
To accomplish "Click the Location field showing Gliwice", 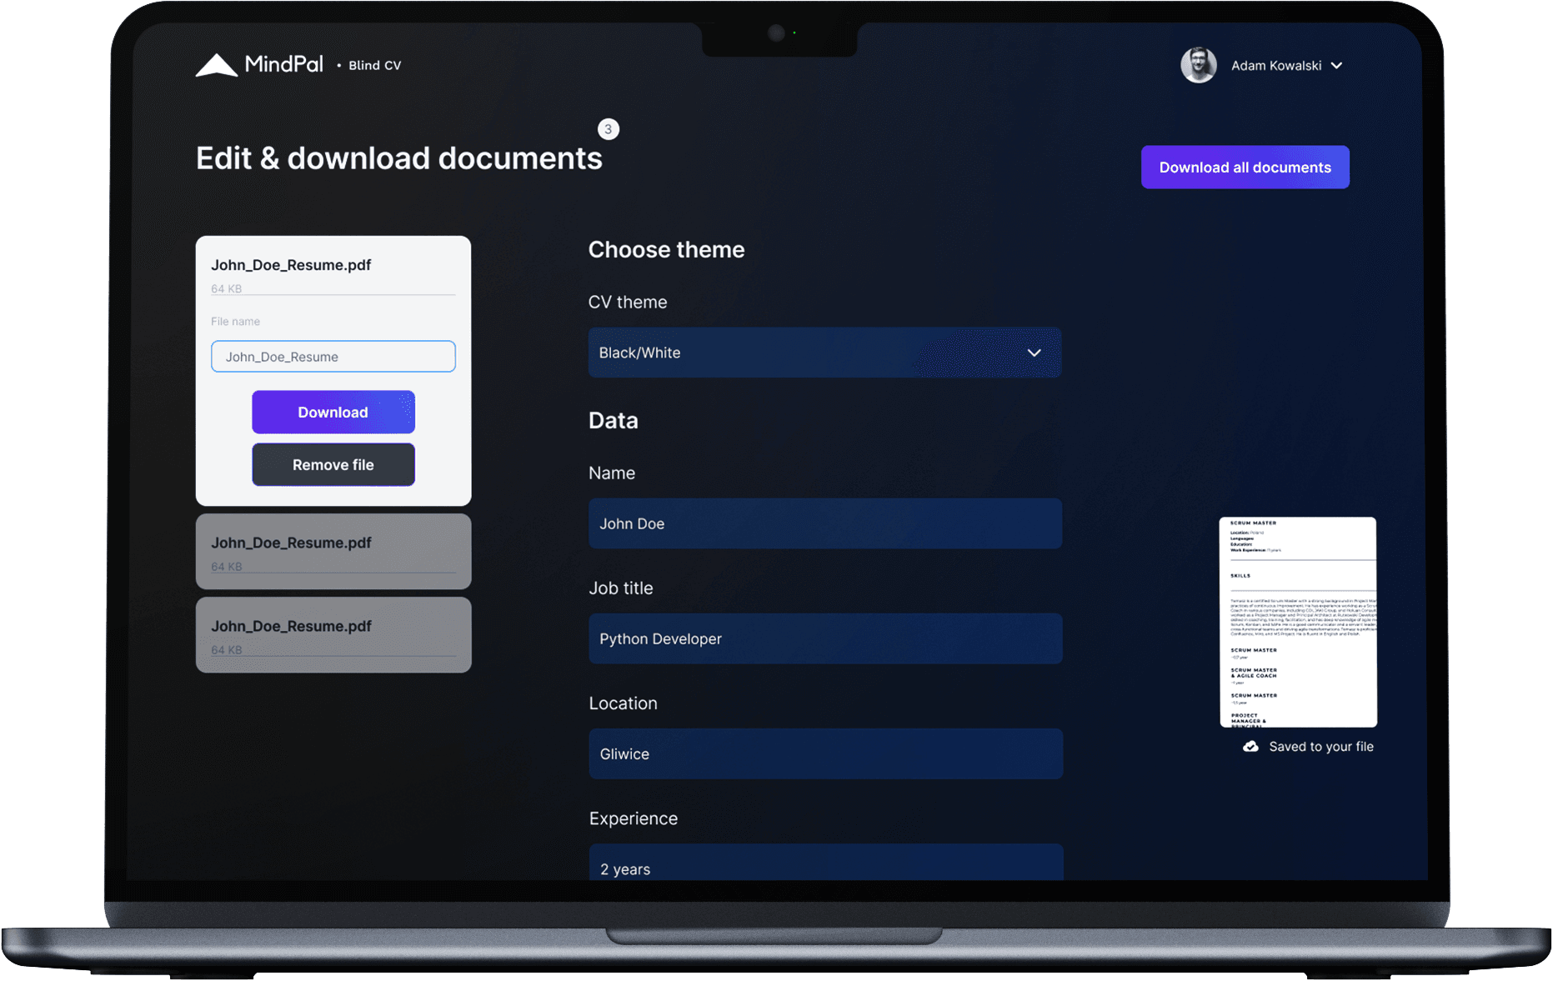I will tap(824, 753).
